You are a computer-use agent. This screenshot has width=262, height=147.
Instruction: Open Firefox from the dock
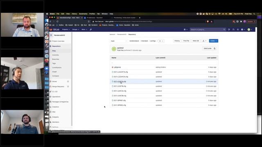47,60
